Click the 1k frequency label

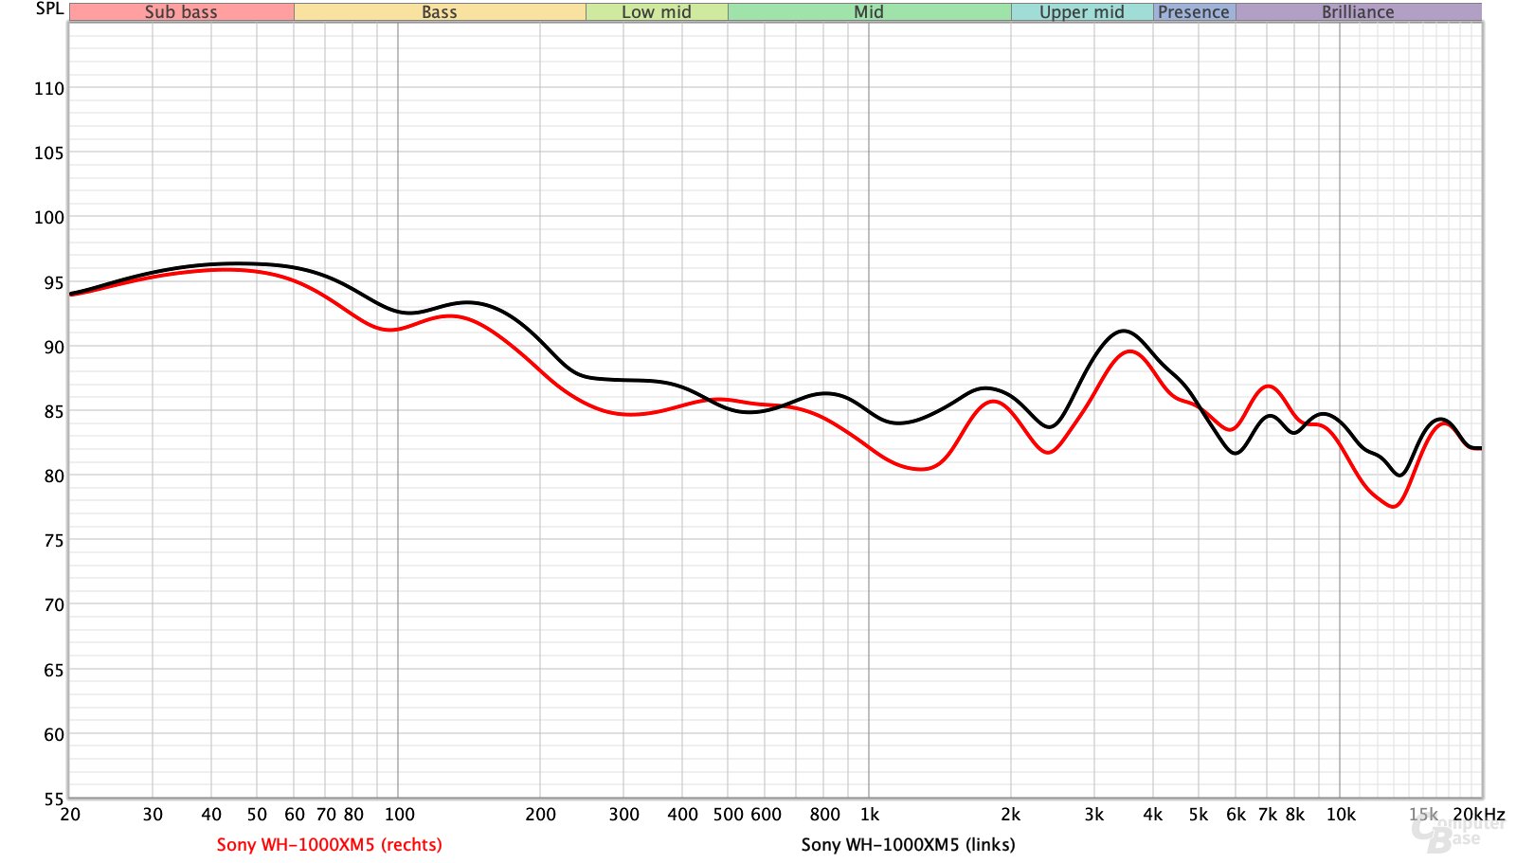tap(869, 814)
